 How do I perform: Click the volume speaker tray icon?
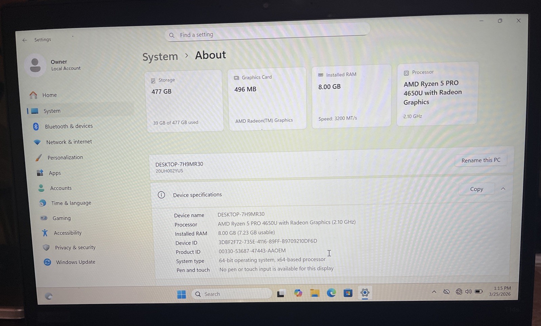468,292
